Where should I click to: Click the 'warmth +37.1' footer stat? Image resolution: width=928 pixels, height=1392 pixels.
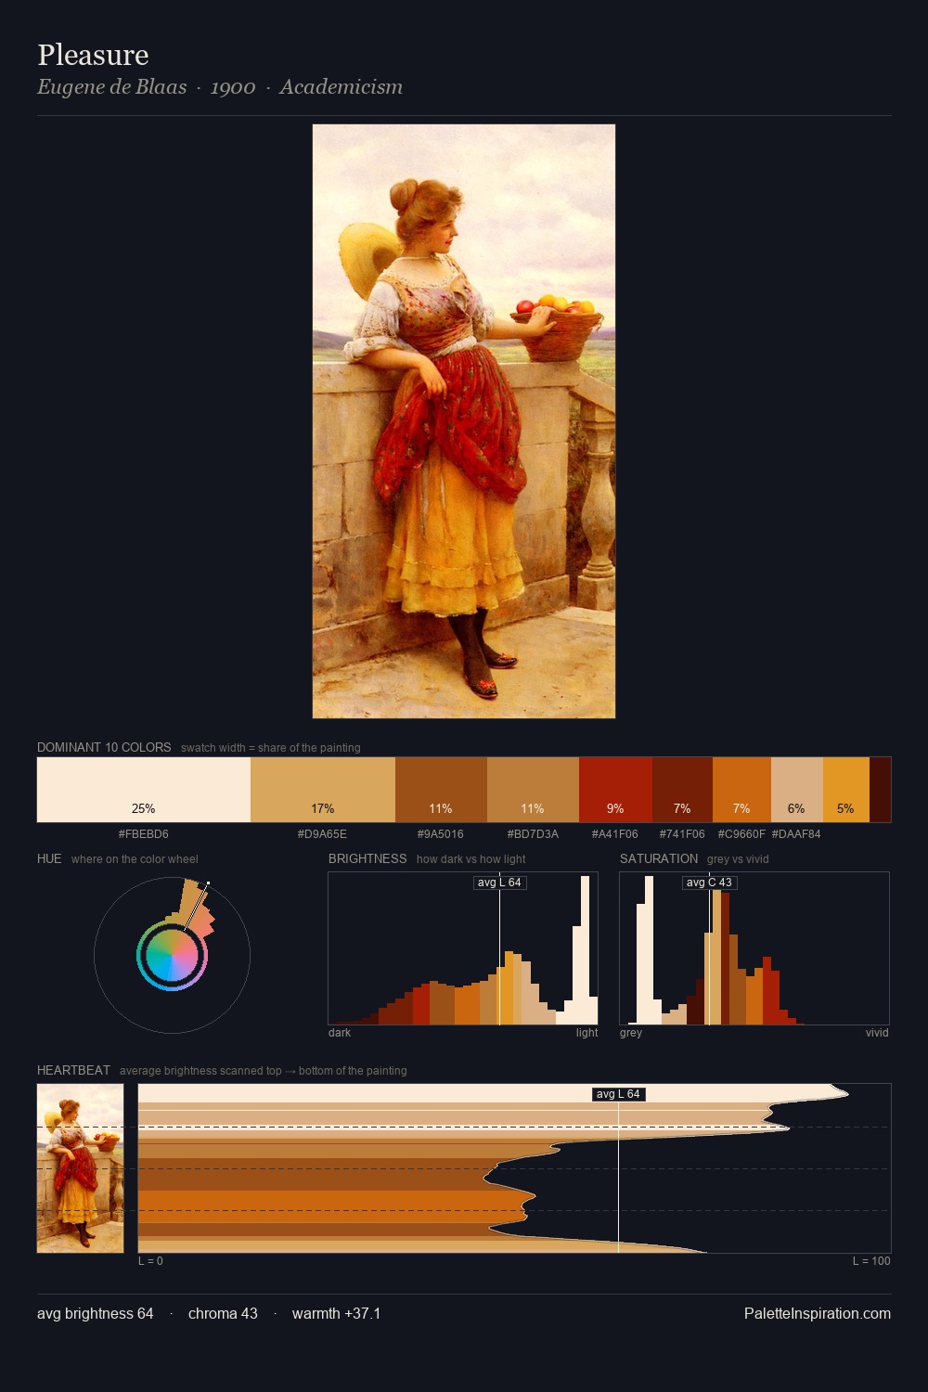[336, 1313]
